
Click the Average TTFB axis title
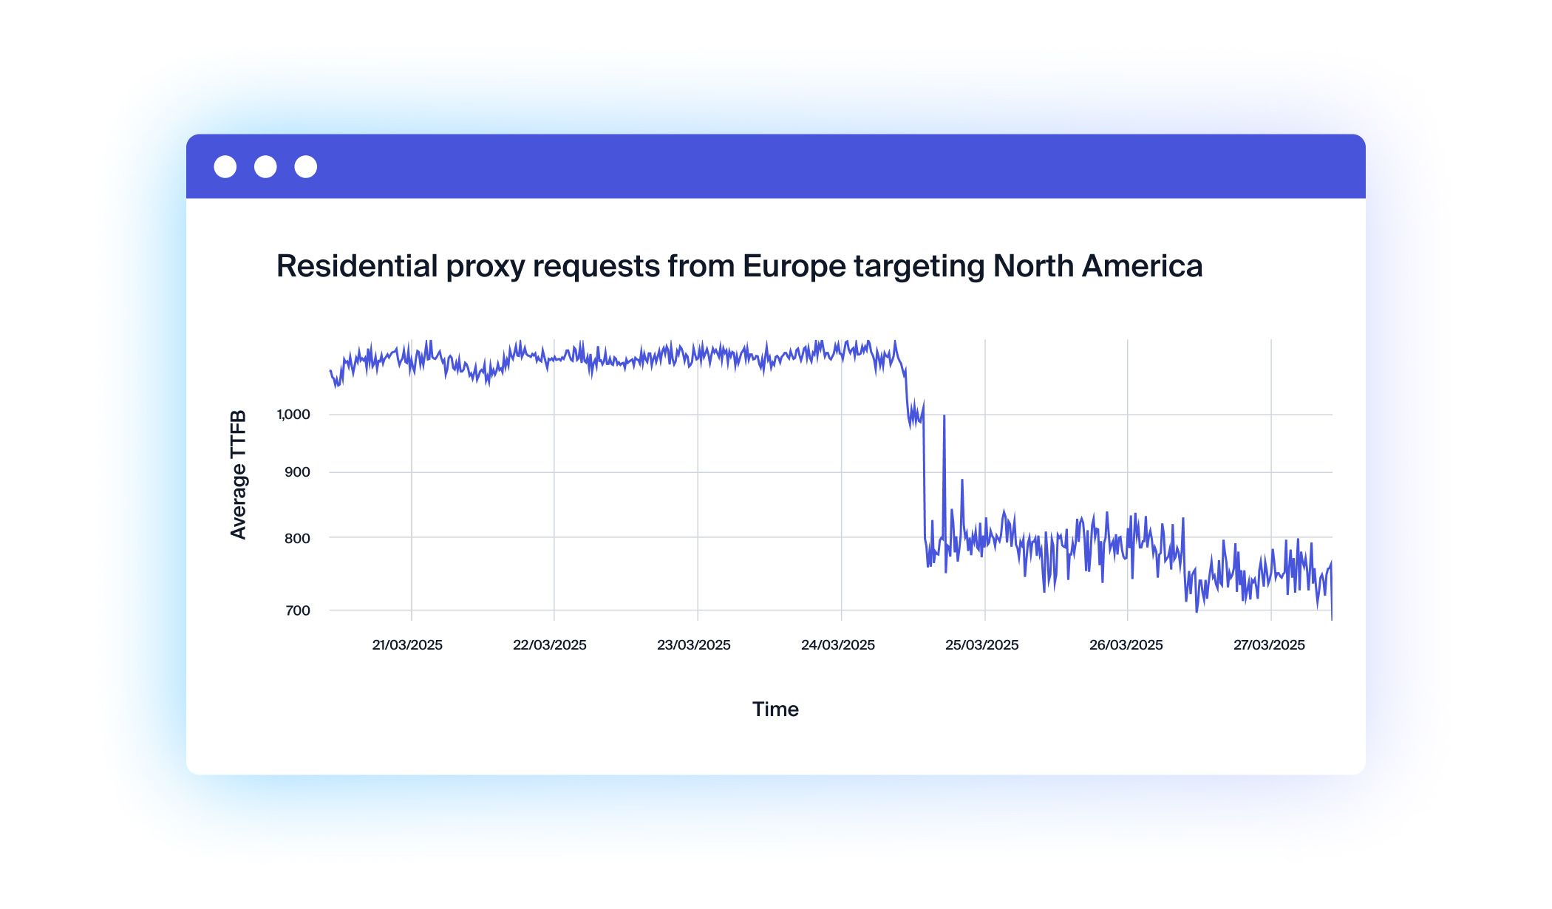(238, 474)
